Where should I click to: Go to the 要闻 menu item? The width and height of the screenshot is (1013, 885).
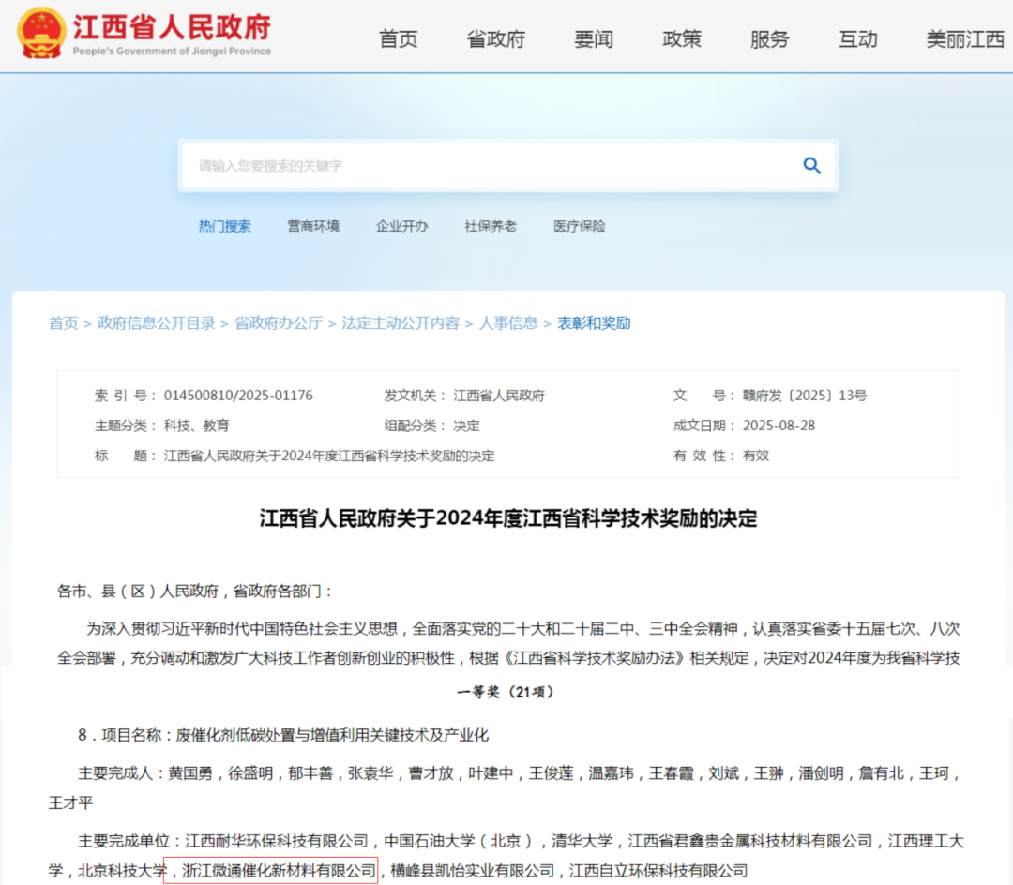click(x=593, y=39)
